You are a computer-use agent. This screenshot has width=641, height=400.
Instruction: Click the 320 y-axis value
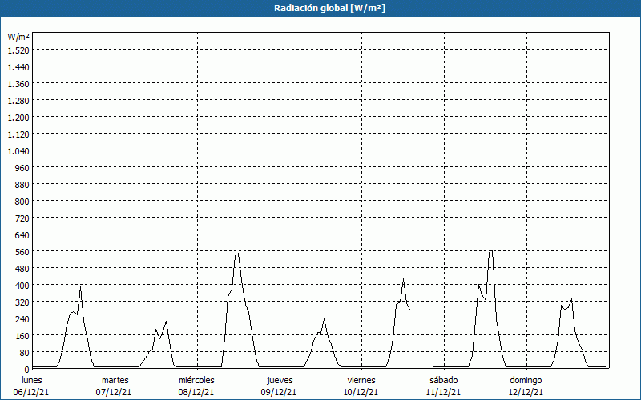[x=23, y=302]
